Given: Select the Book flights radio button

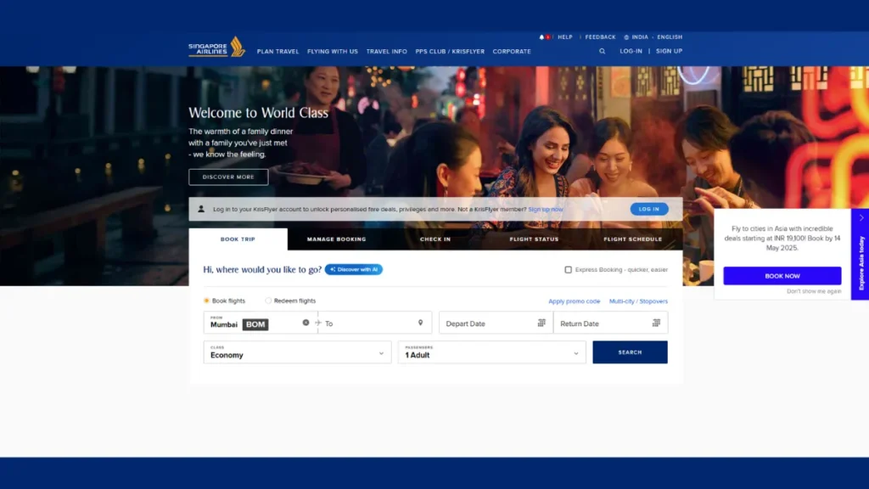Looking at the screenshot, I should [207, 301].
